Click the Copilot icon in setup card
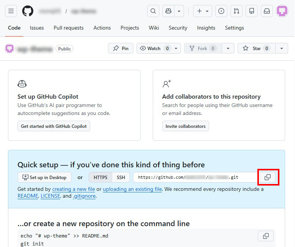The width and height of the screenshot is (295, 247). (x=22, y=84)
